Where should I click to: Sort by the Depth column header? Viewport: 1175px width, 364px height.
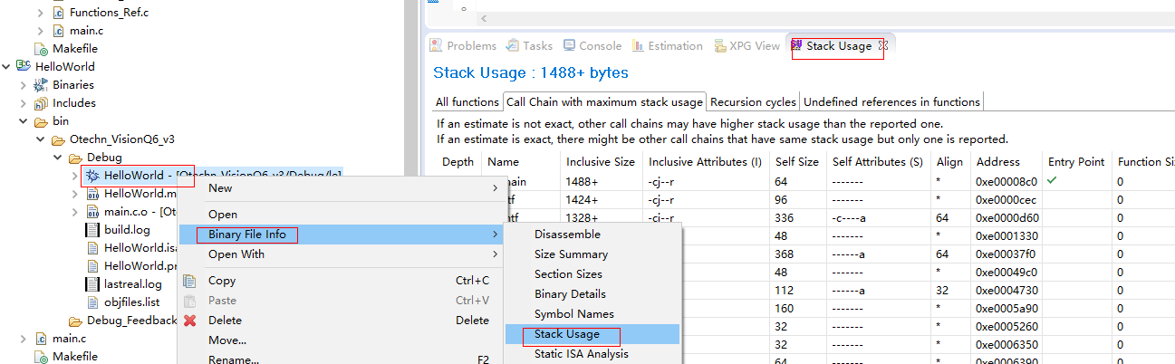[457, 161]
